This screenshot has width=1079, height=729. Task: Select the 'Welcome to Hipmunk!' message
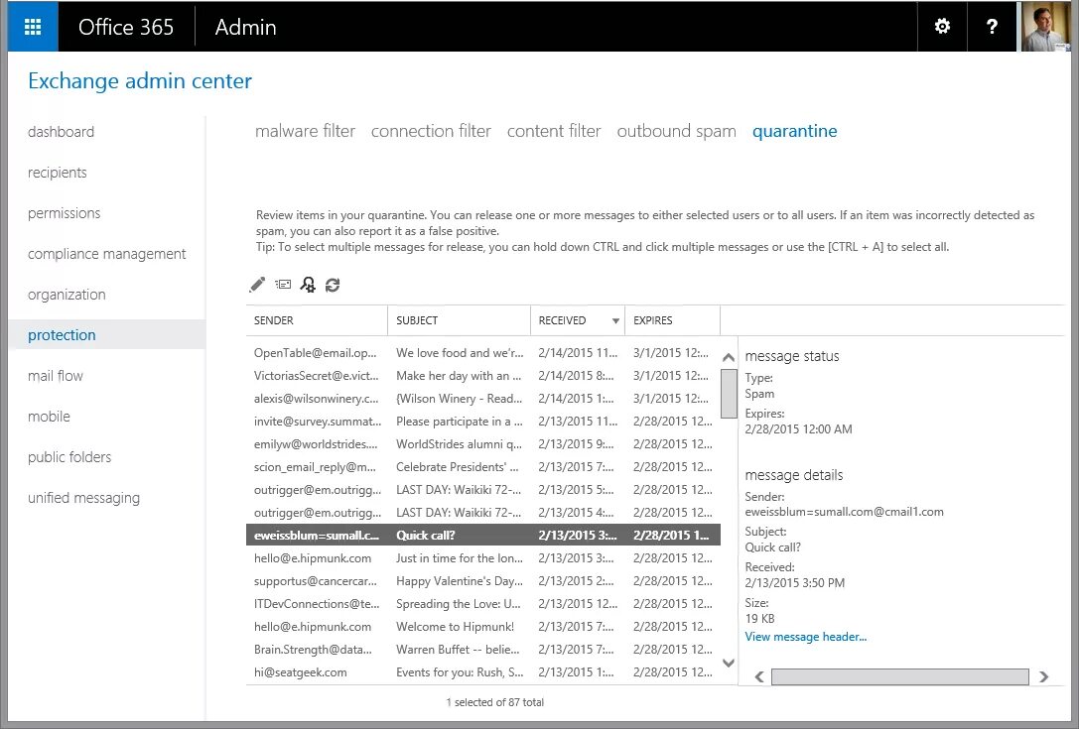[x=483, y=627]
